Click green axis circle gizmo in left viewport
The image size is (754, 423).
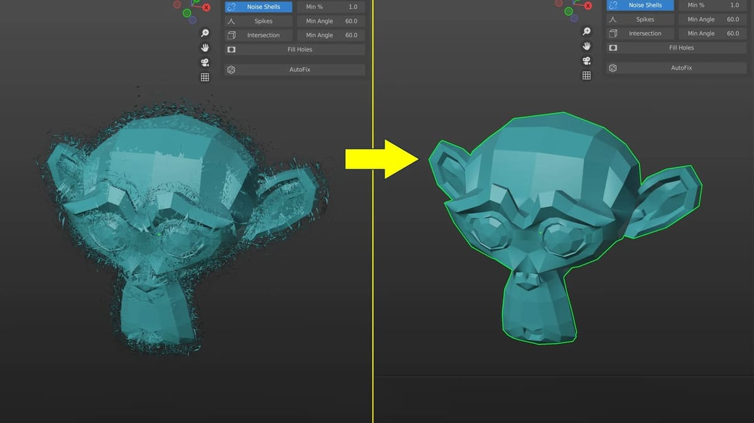[187, 13]
